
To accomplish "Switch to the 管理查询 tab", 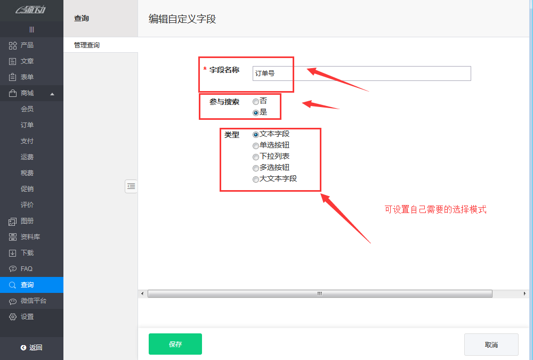I will coord(87,45).
